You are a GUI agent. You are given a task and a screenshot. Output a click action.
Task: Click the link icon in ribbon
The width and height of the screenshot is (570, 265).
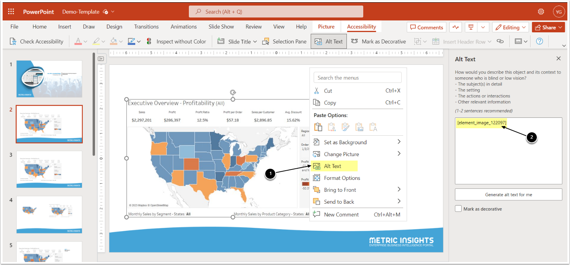[x=500, y=42]
